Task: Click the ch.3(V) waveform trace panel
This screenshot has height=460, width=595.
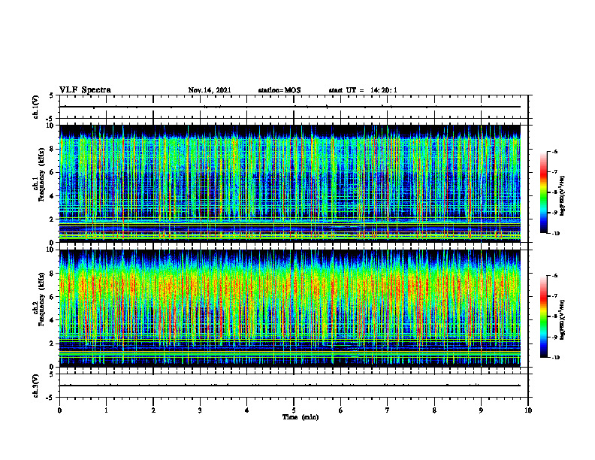Action: pos(294,386)
